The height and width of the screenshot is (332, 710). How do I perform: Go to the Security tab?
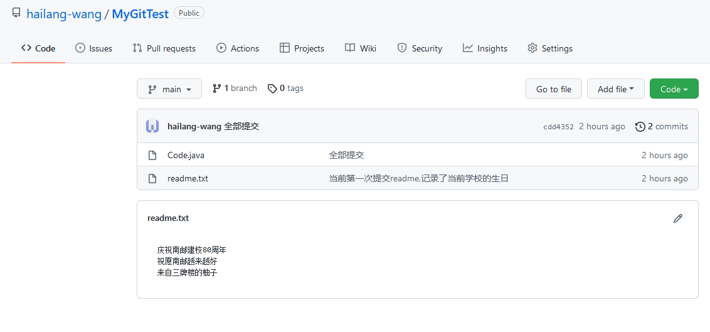click(420, 48)
